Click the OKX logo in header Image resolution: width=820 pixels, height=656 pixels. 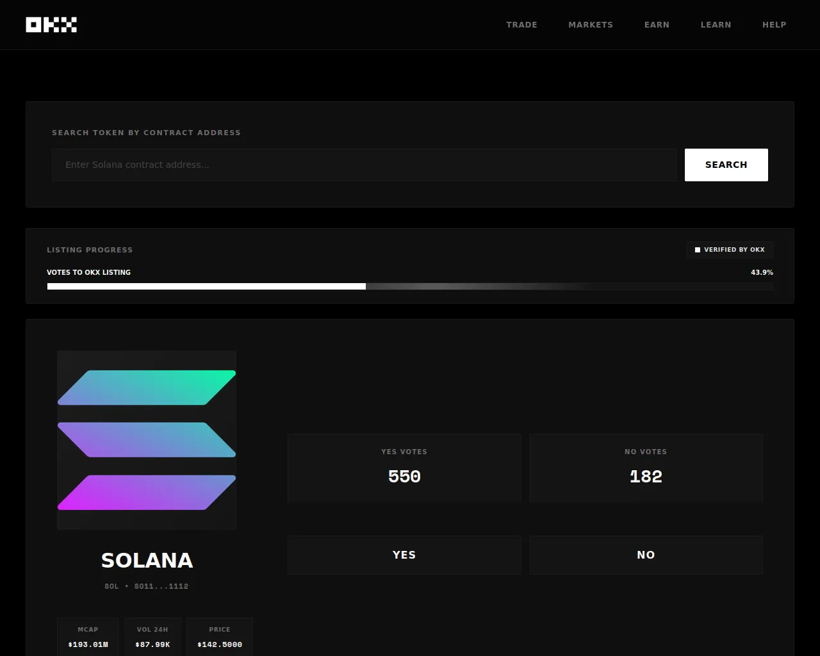coord(51,25)
